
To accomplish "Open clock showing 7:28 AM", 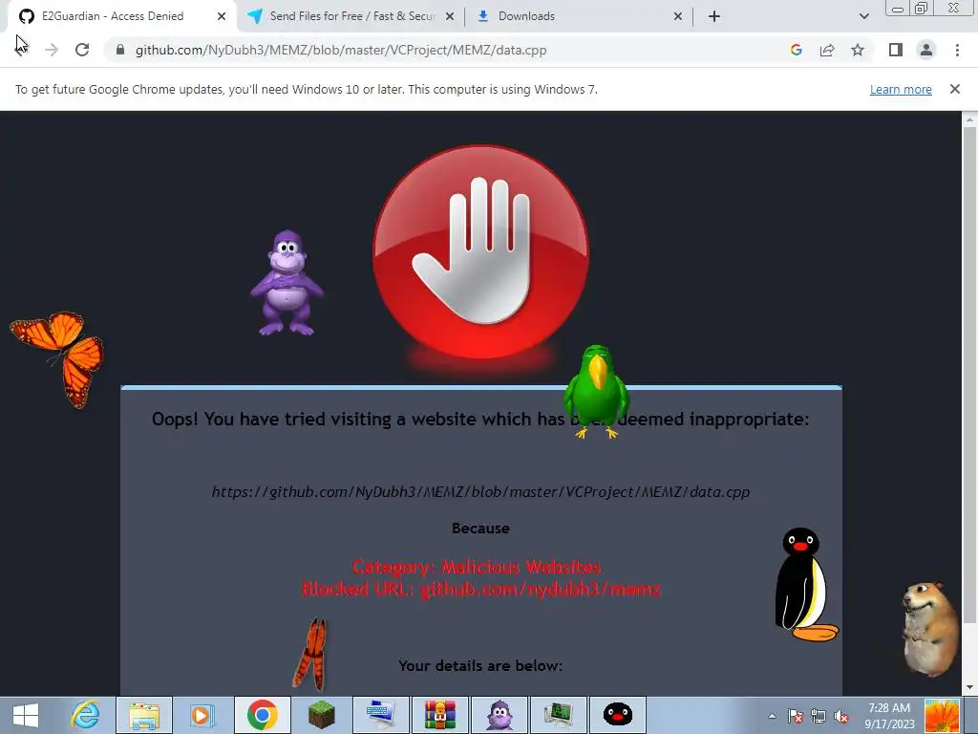I will pos(889,716).
